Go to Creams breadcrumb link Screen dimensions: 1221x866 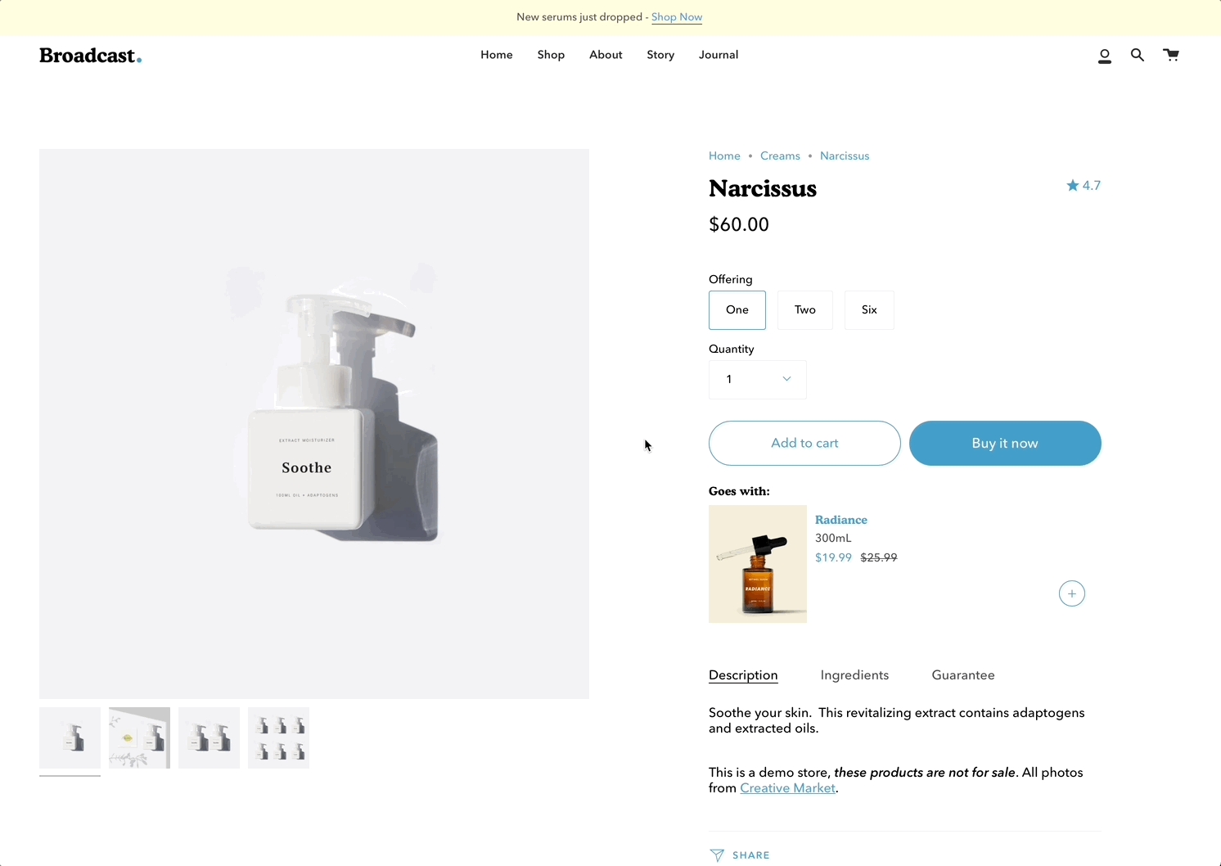point(779,156)
